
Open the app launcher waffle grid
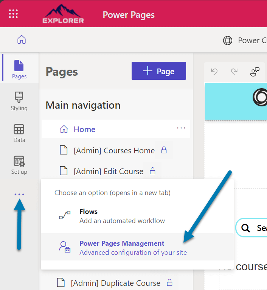[x=13, y=14]
